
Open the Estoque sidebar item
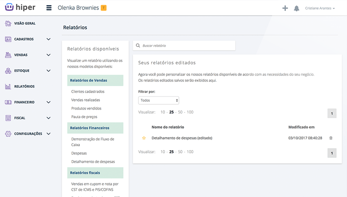pyautogui.click(x=23, y=71)
